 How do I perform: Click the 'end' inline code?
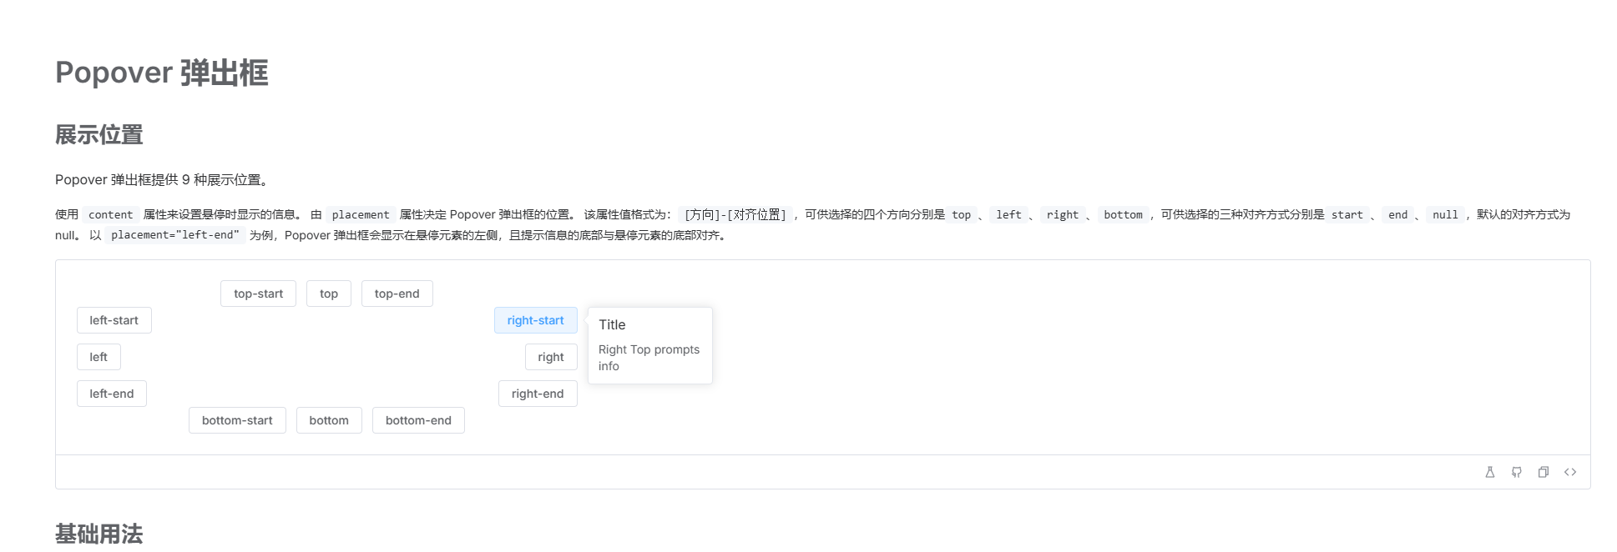pos(1398,214)
